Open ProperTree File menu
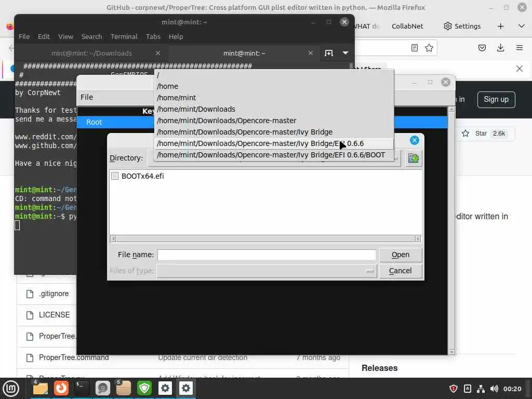The image size is (532, 399). coord(87,97)
